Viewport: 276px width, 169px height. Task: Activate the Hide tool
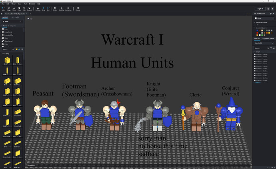[x=24, y=9]
